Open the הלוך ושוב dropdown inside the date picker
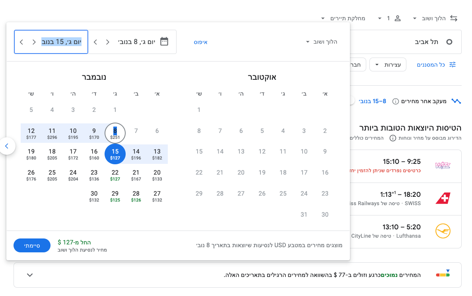This screenshot has width=472, height=296. [x=322, y=42]
